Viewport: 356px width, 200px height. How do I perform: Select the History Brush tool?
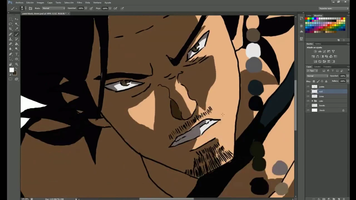16,39
